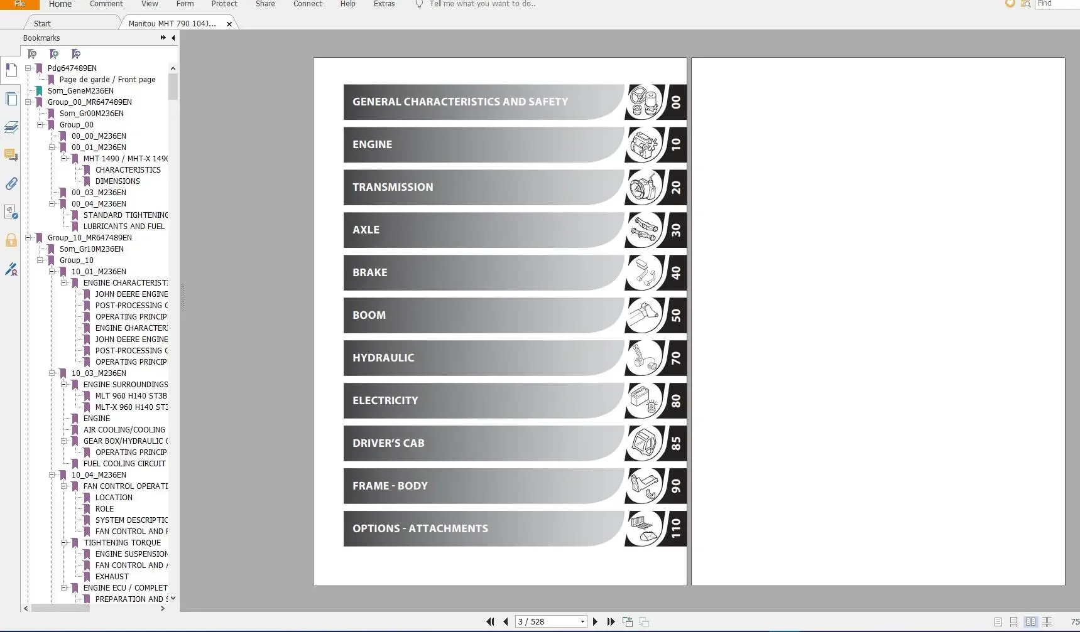Image resolution: width=1080 pixels, height=632 pixels.
Task: Click the bookmark icon with arrow badge
Action: pyautogui.click(x=76, y=54)
